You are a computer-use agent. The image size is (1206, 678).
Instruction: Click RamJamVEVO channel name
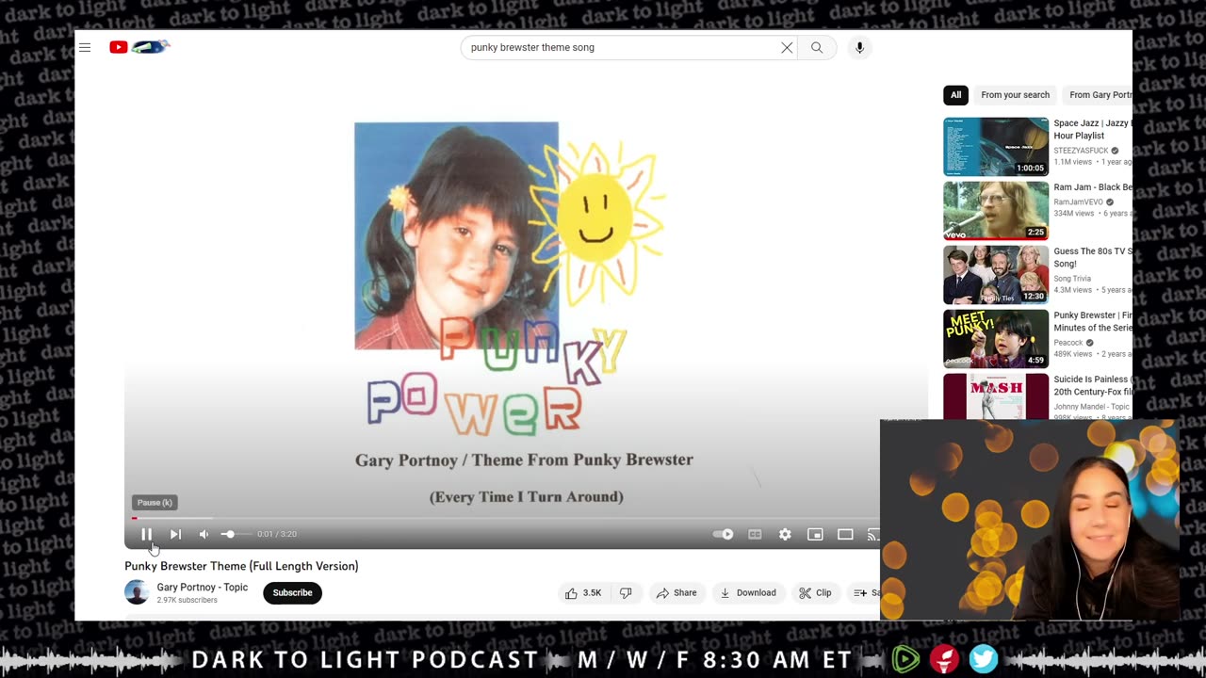(1078, 202)
